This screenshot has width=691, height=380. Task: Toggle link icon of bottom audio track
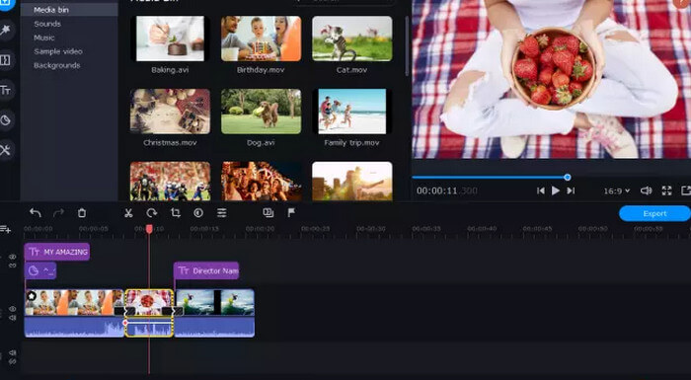[13, 361]
